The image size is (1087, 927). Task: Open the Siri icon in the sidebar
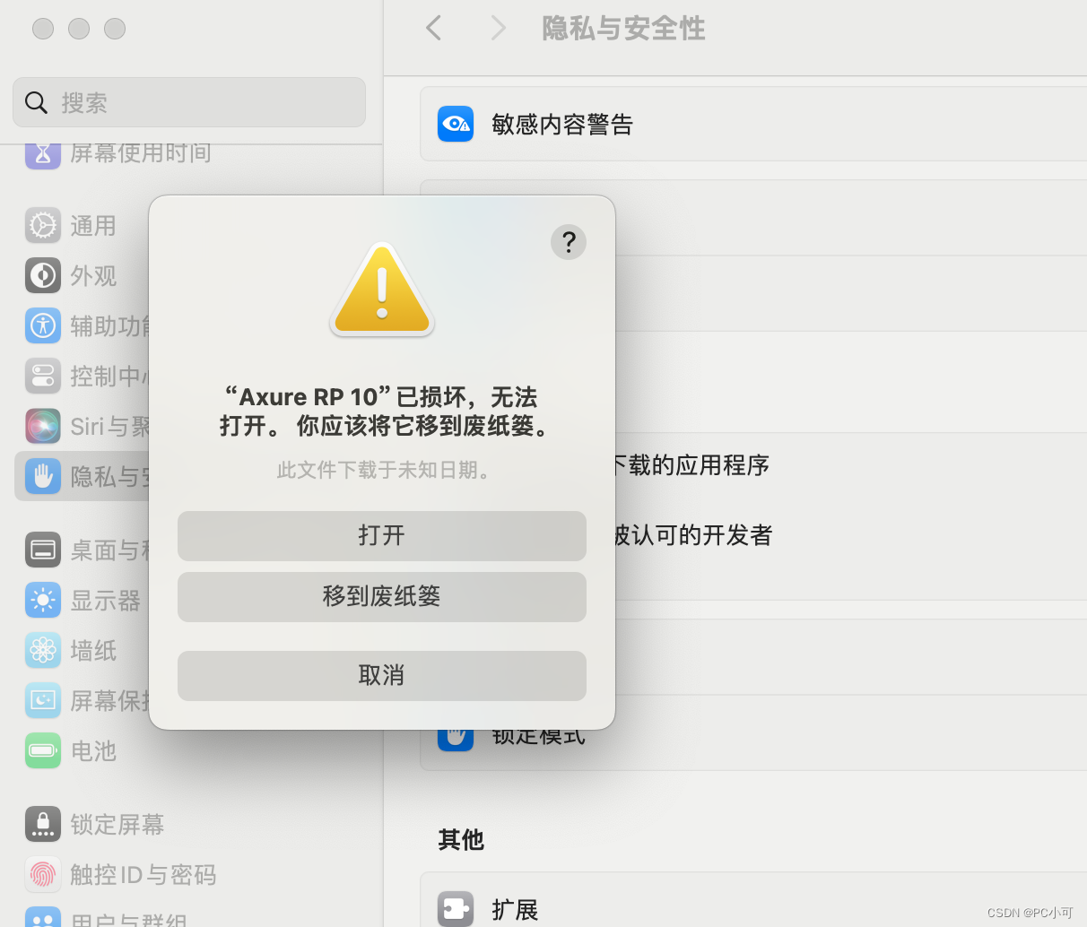[x=43, y=426]
